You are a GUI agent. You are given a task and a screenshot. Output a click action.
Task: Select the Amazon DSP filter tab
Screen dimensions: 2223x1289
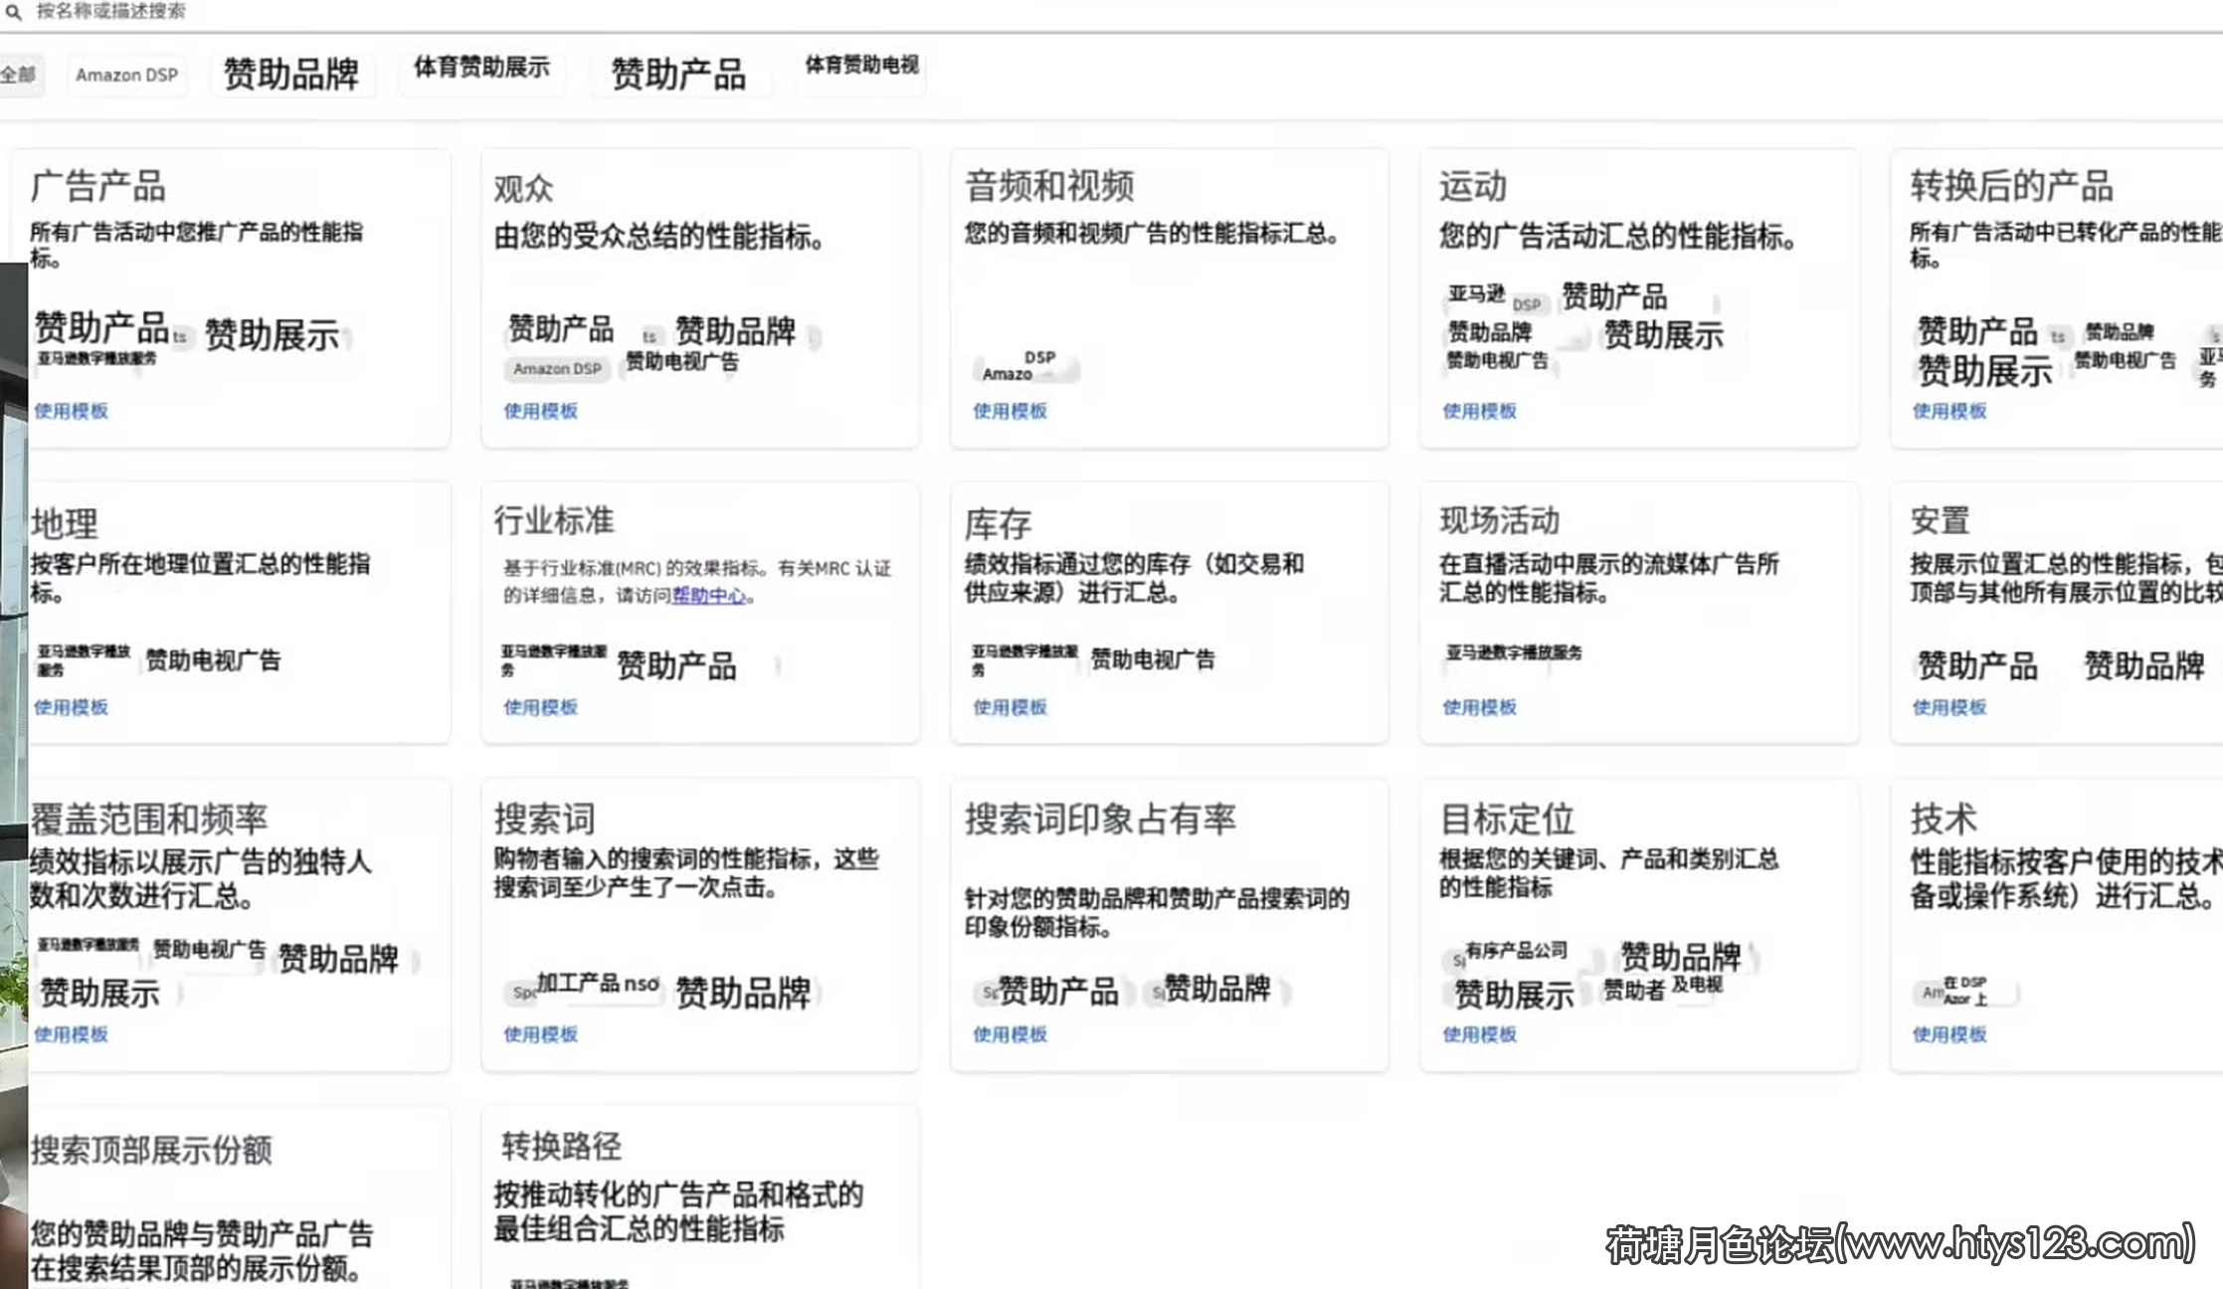(x=126, y=75)
